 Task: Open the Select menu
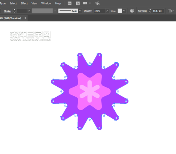coord(13,4)
